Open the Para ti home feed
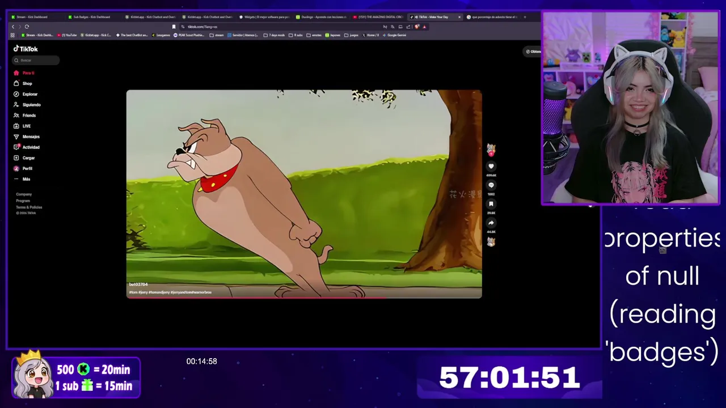Viewport: 726px width, 408px height. click(x=24, y=73)
